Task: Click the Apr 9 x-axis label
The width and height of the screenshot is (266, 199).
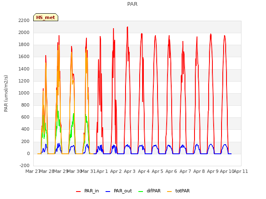Action: point(213,171)
